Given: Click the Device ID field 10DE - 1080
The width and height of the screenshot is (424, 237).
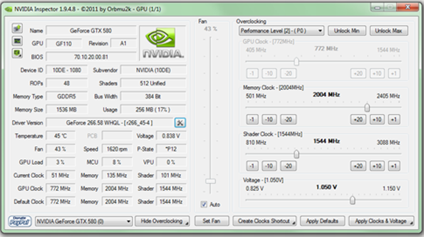Looking at the screenshot, I should click(67, 70).
